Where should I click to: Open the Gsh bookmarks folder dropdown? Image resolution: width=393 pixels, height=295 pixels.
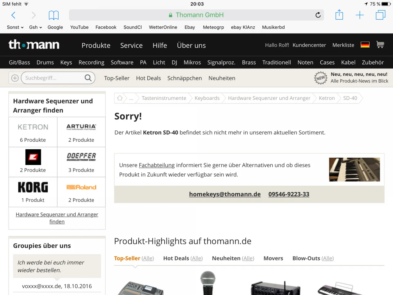click(36, 27)
